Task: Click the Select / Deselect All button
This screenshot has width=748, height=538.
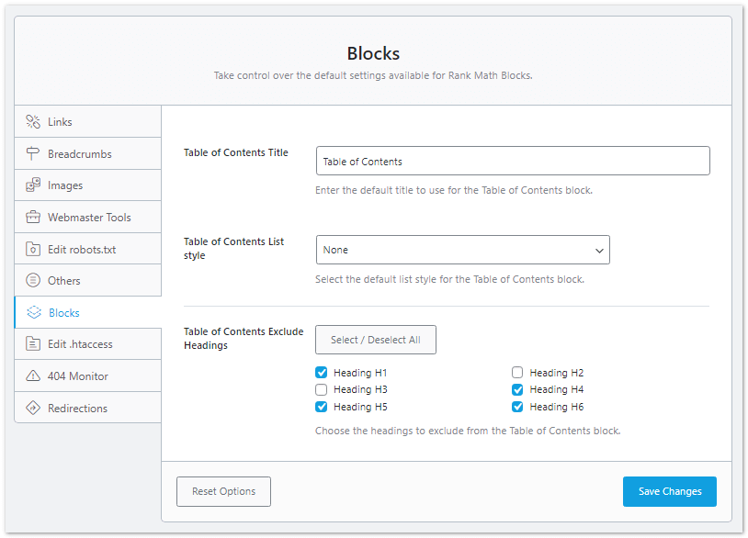Action: click(375, 339)
